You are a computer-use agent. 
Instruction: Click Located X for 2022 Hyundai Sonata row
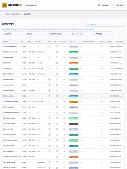(x=64, y=134)
